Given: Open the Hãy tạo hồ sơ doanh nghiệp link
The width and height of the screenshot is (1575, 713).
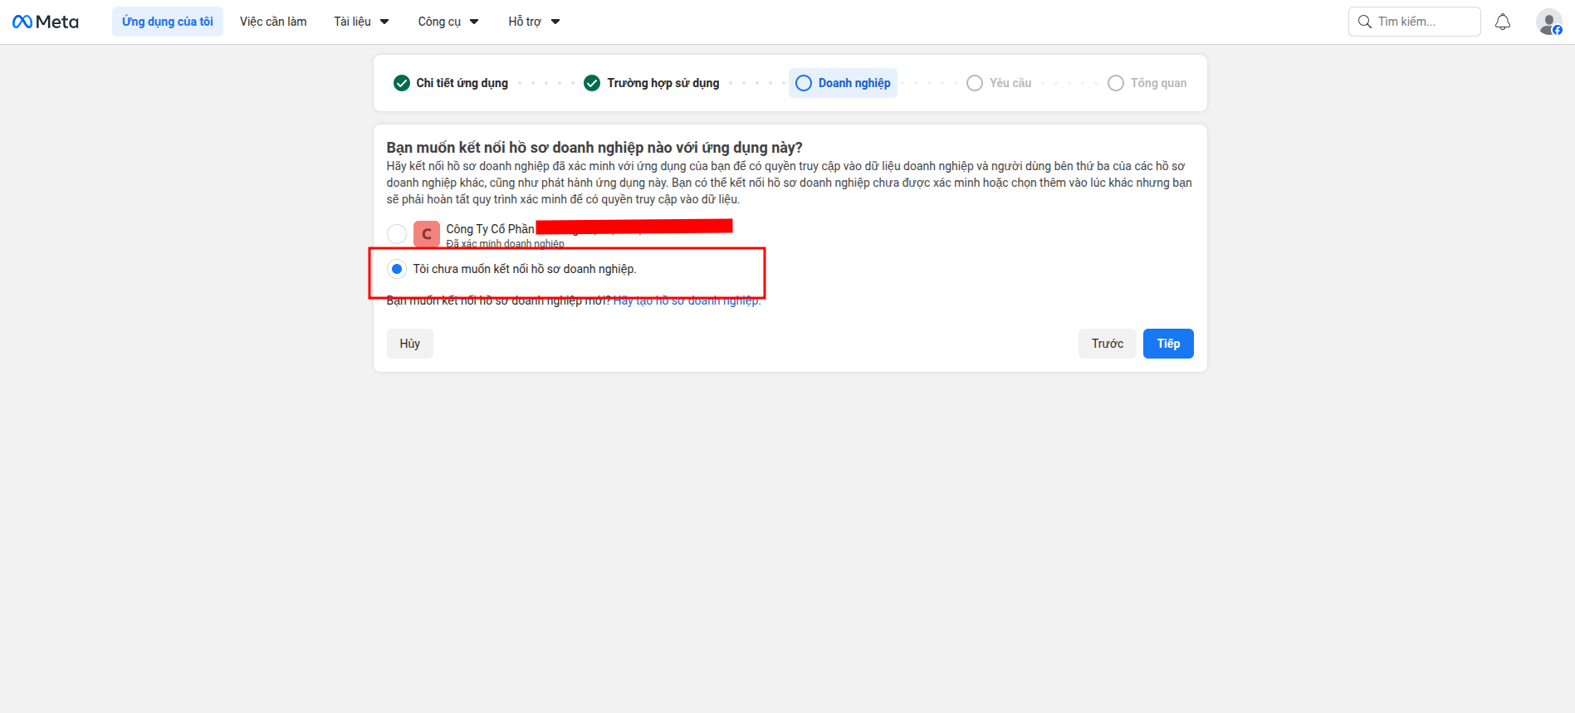Looking at the screenshot, I should point(687,301).
